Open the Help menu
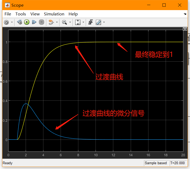 (x=73, y=14)
